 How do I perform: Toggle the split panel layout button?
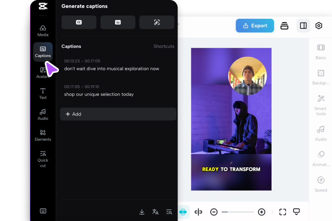(303, 26)
